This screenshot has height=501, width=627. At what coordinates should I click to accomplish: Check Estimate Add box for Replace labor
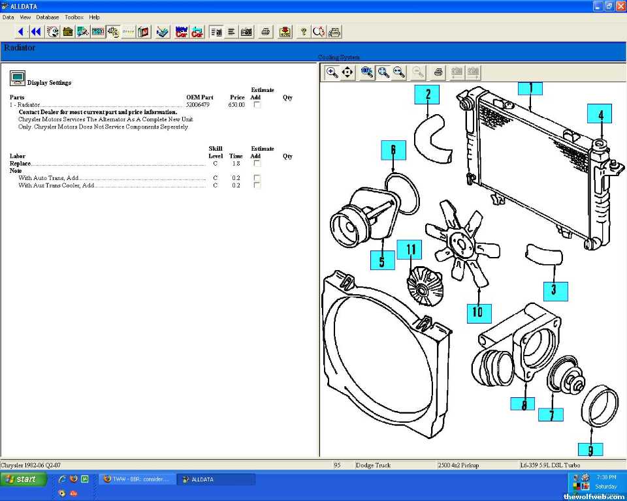[x=257, y=164]
